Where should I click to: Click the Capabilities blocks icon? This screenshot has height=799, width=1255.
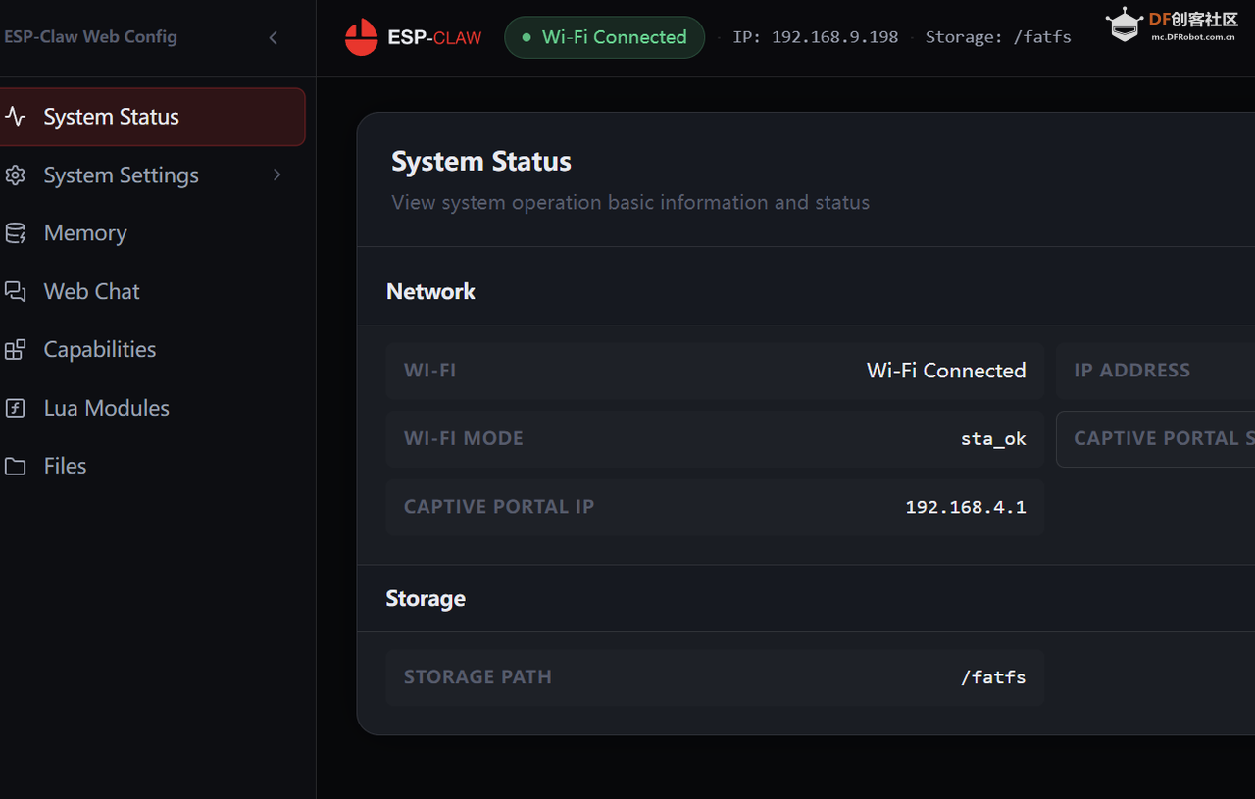pyautogui.click(x=16, y=350)
